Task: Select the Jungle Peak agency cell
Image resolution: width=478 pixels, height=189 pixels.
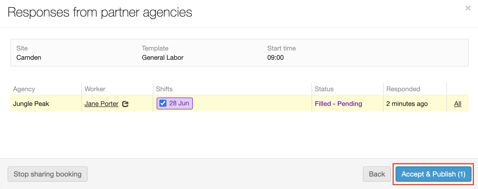Action: (x=31, y=104)
